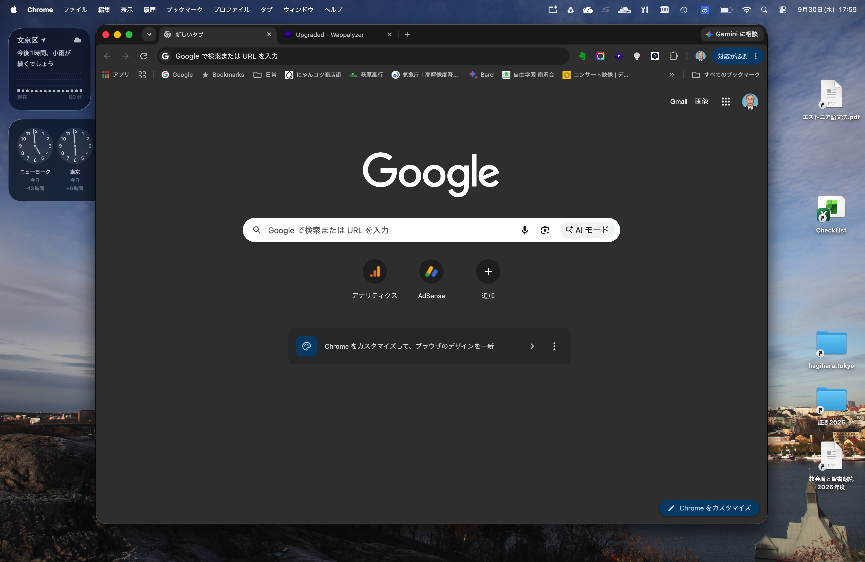The width and height of the screenshot is (865, 562).
Task: Open the hagihara.tokyo desktop folder
Action: click(x=831, y=349)
